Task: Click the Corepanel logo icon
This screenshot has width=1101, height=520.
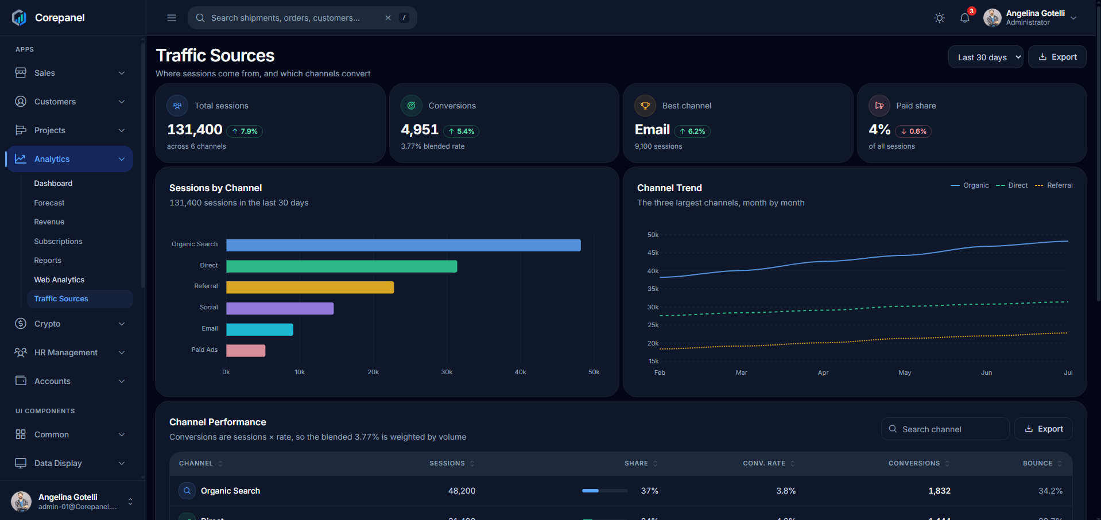Action: (20, 18)
